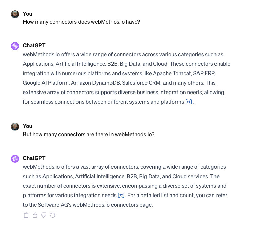Click the 'You' name above the second question

[28, 126]
